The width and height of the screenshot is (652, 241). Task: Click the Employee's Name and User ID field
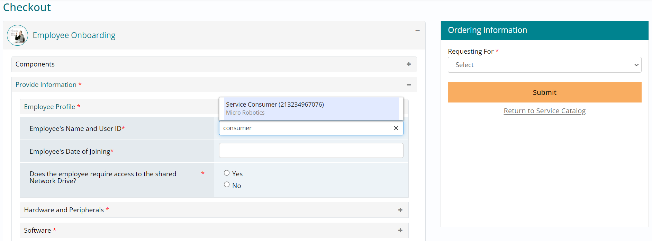coord(306,128)
